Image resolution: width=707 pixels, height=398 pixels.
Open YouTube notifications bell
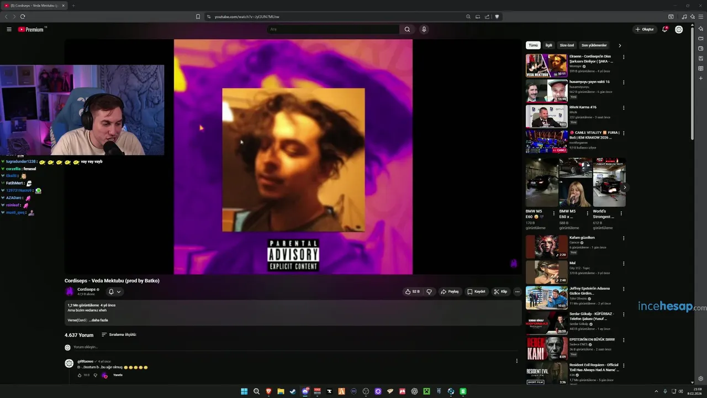[x=665, y=29]
